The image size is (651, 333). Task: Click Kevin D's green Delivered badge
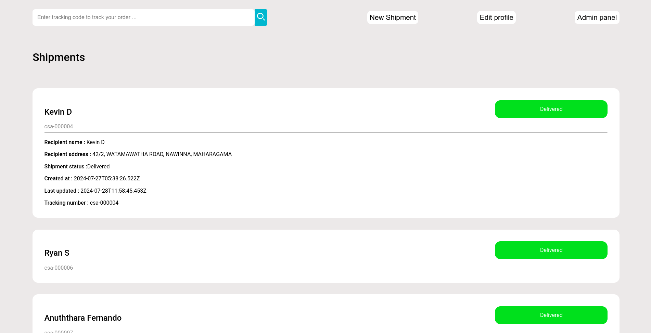pyautogui.click(x=551, y=109)
